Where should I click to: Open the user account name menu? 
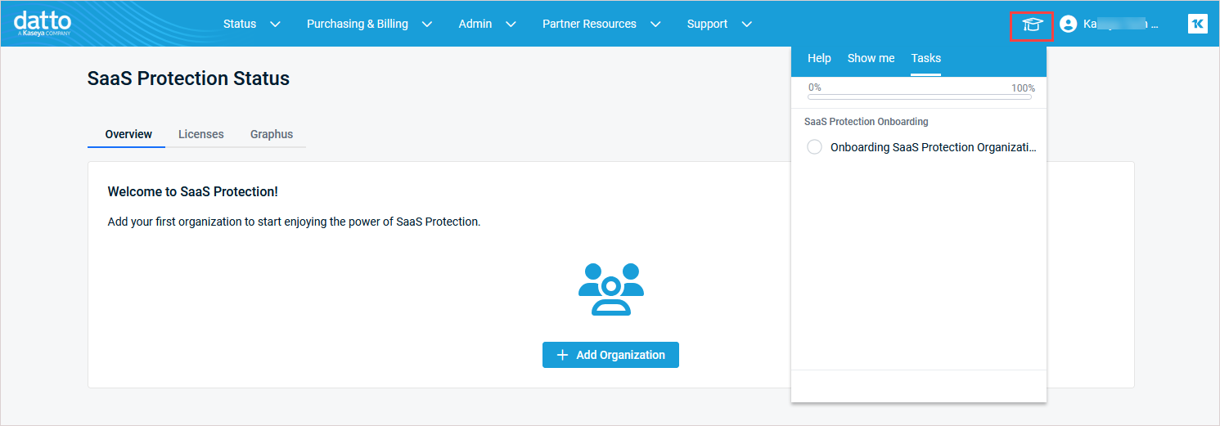tap(1120, 25)
